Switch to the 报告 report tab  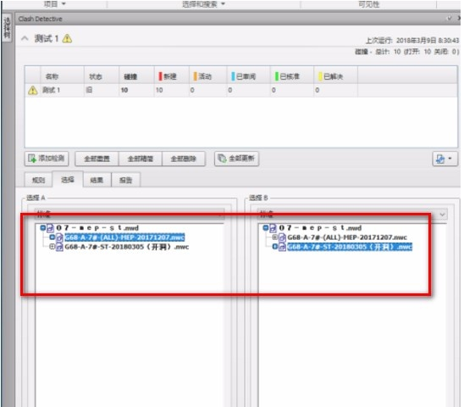[x=126, y=180]
